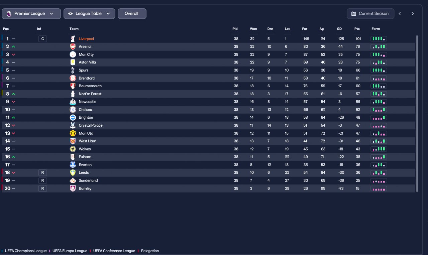Open the Aston Villa team link

87,62
